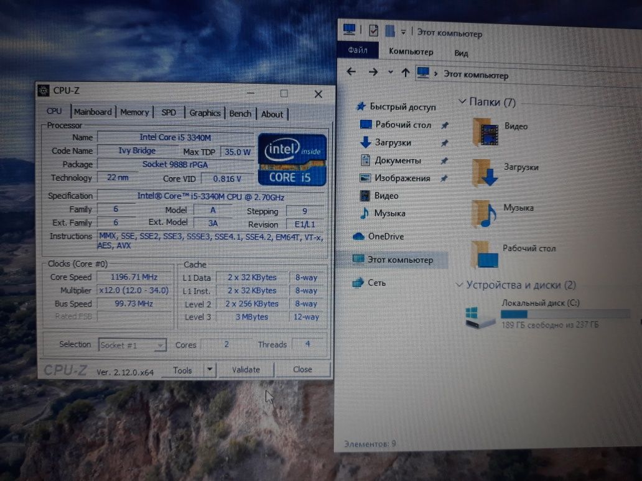642x481 pixels.
Task: Open the recent locations dropdown in Explorer
Action: [390, 72]
